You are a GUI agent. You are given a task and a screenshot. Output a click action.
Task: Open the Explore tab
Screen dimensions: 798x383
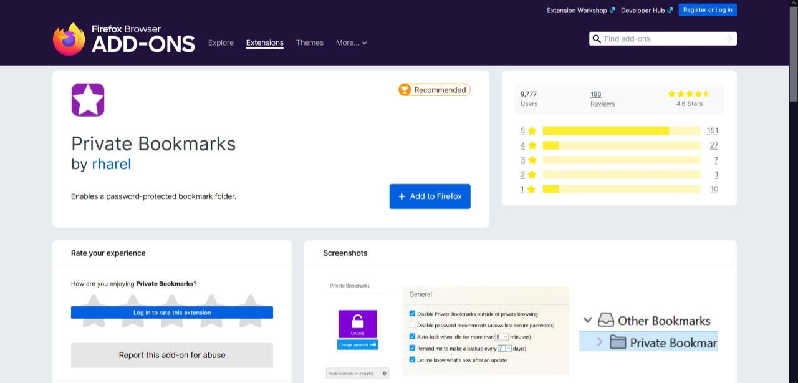221,42
